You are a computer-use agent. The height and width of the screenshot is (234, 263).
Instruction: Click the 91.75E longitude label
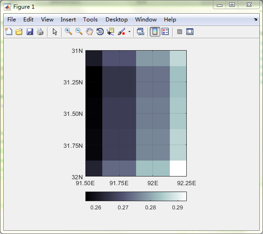[119, 183]
